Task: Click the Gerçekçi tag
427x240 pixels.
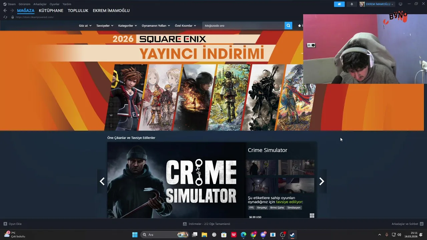Action: pyautogui.click(x=262, y=208)
